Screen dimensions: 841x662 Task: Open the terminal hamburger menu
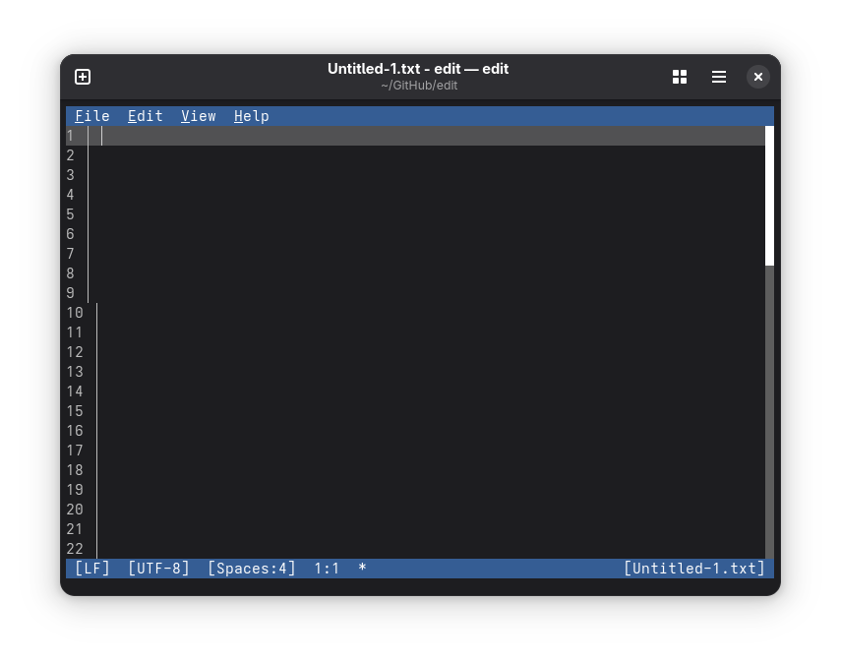click(719, 77)
